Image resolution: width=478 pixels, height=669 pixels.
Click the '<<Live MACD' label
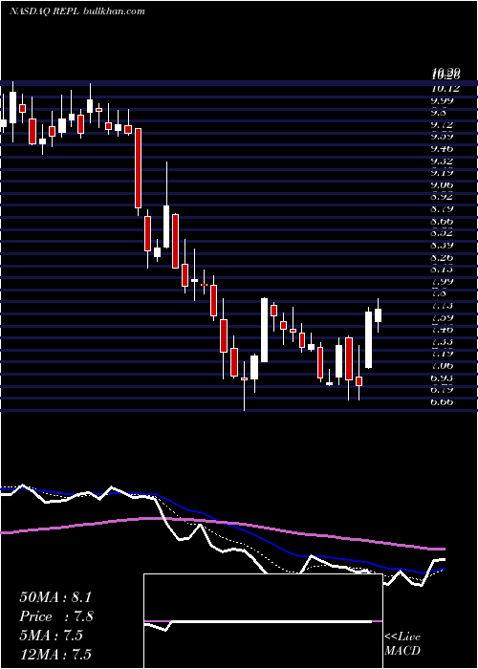[402, 644]
